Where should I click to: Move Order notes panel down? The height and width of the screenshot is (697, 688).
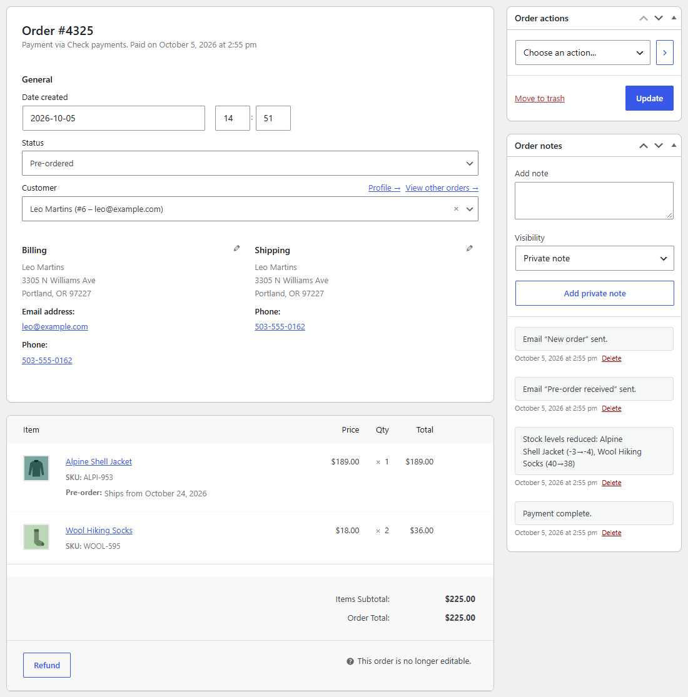[x=659, y=146]
